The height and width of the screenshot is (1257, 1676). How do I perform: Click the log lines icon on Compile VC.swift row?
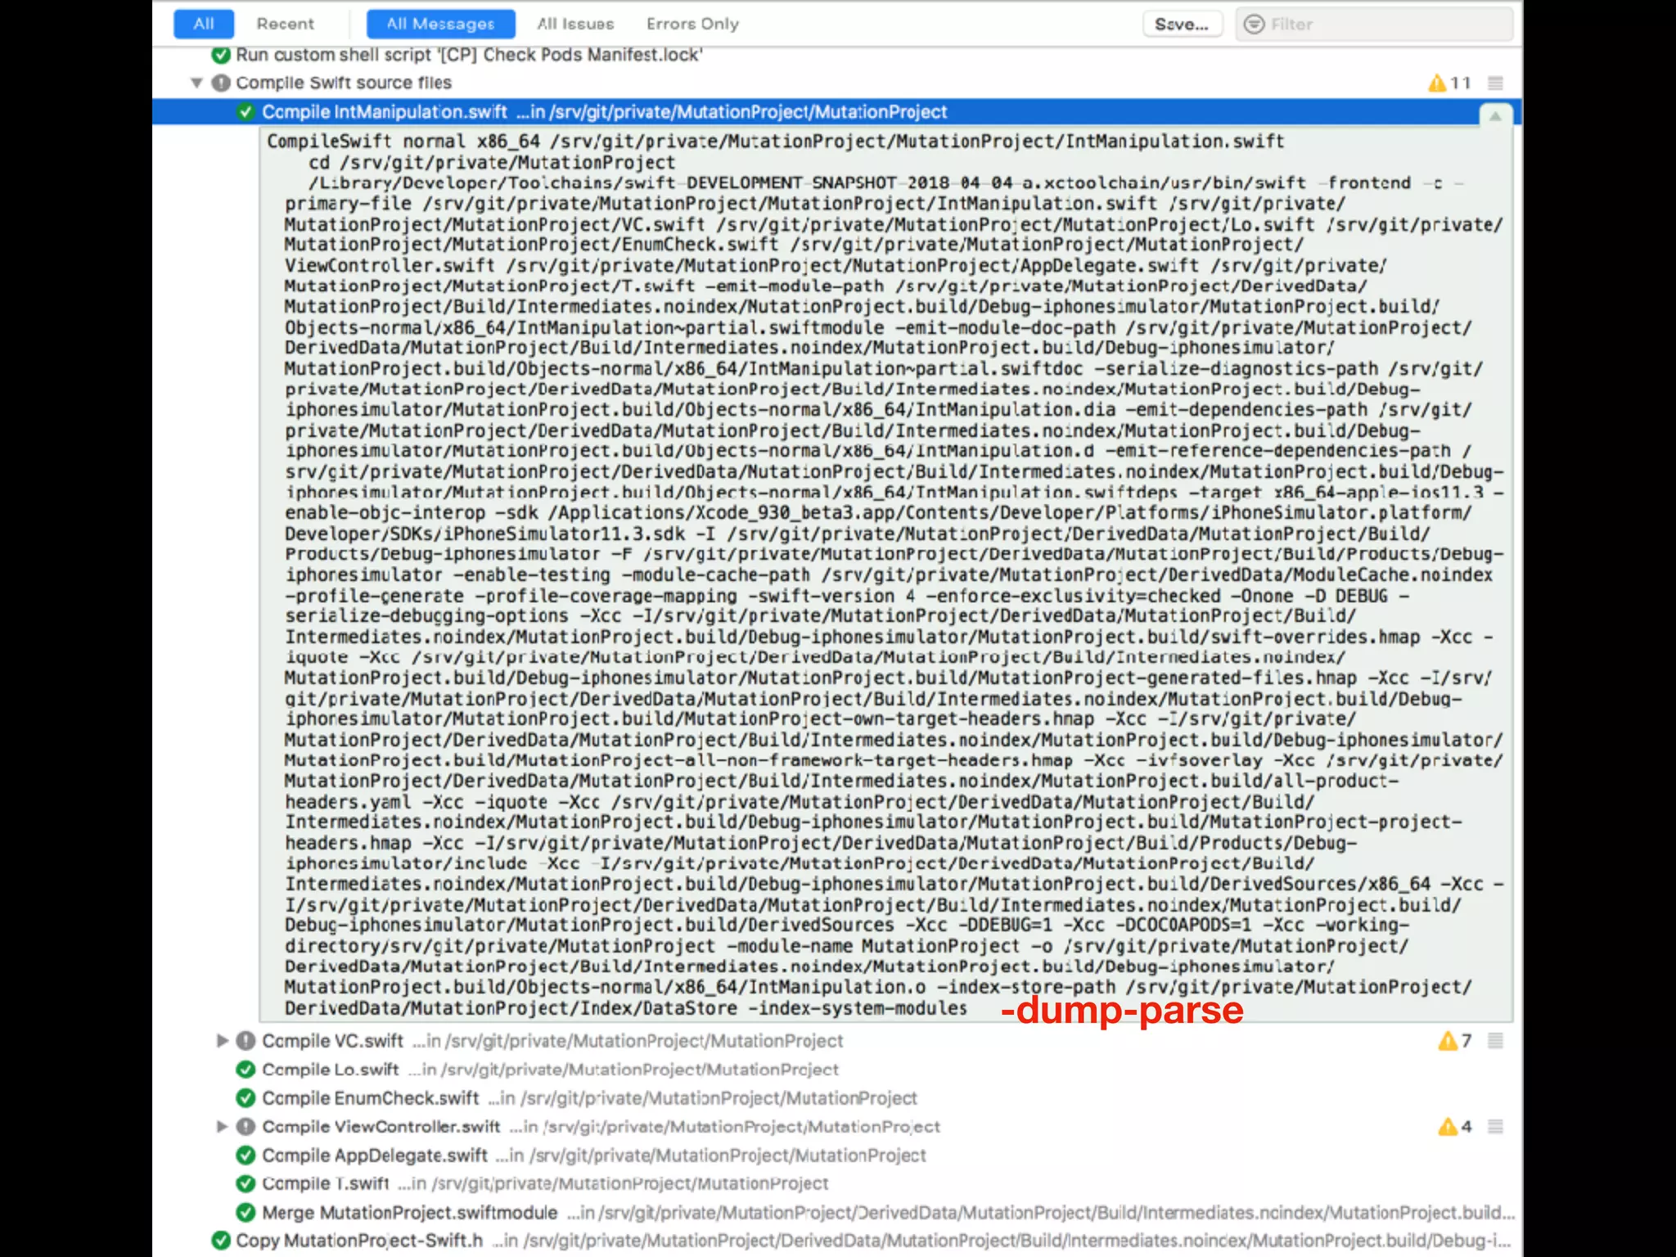coord(1495,1041)
